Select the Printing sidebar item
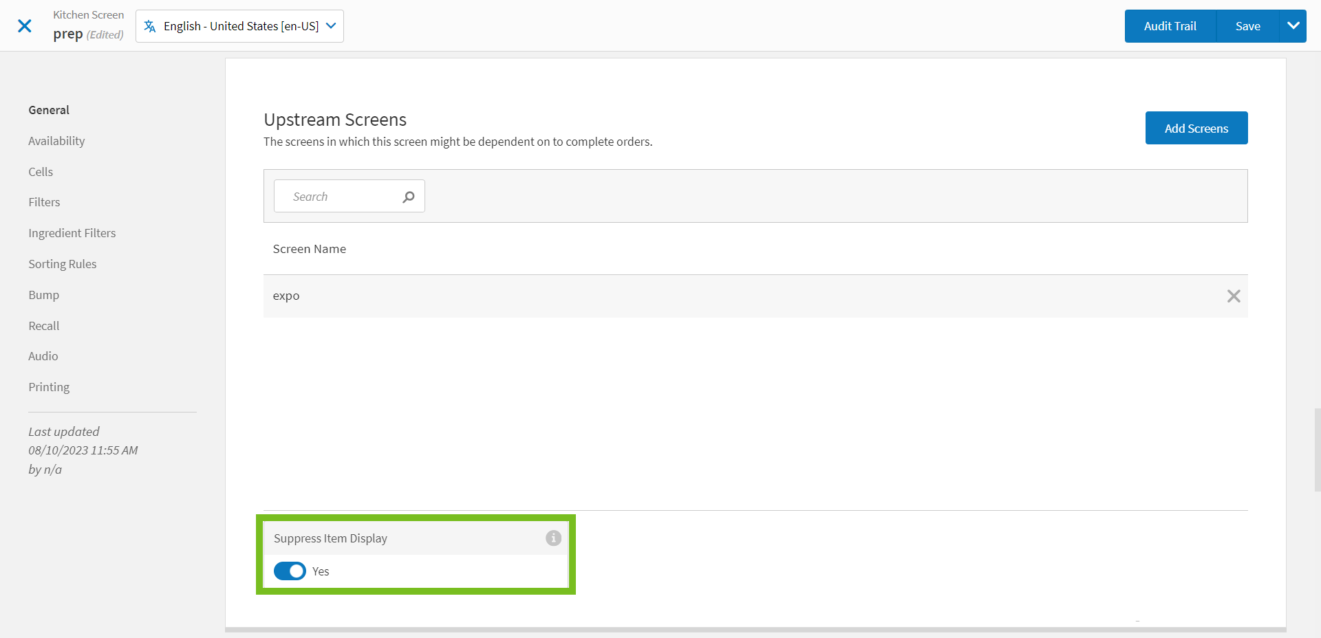The image size is (1321, 638). [x=49, y=387]
